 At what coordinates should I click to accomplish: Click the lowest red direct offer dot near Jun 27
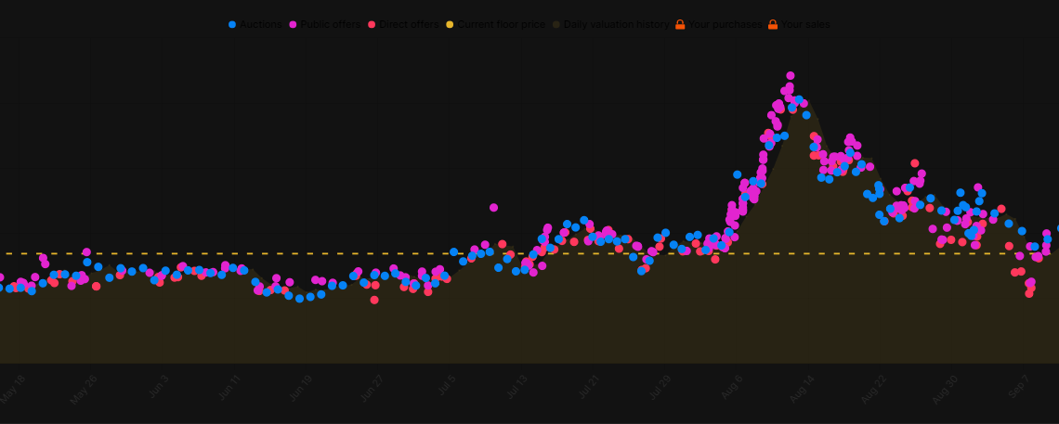(374, 300)
